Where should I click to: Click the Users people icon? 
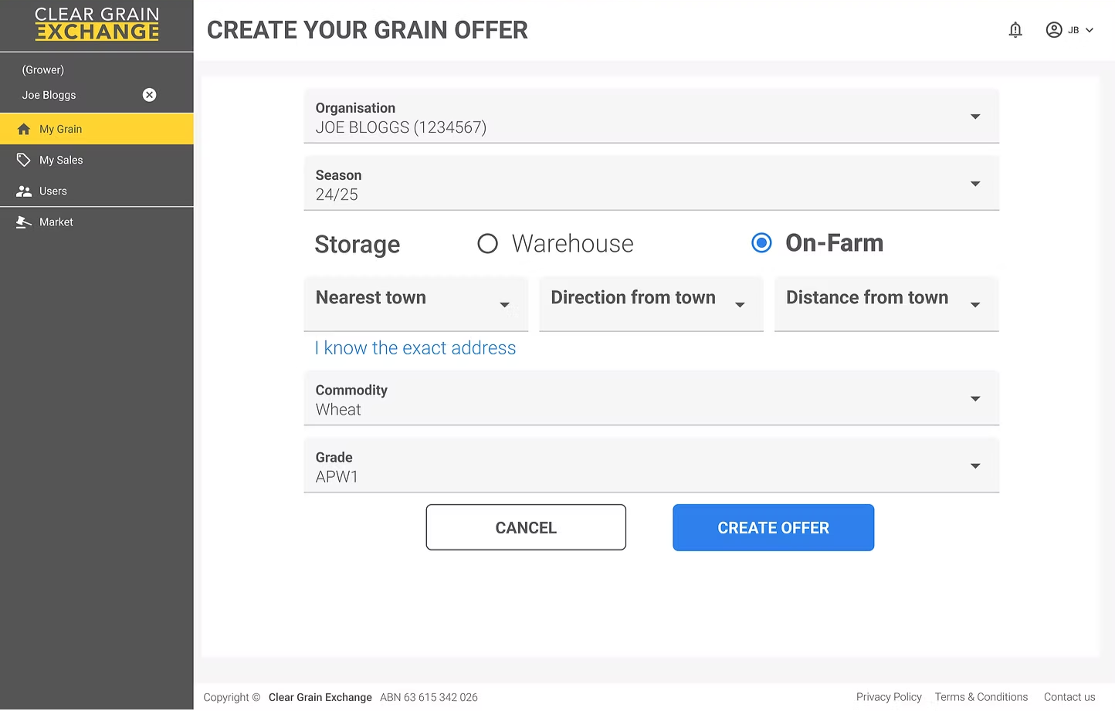[x=24, y=191]
